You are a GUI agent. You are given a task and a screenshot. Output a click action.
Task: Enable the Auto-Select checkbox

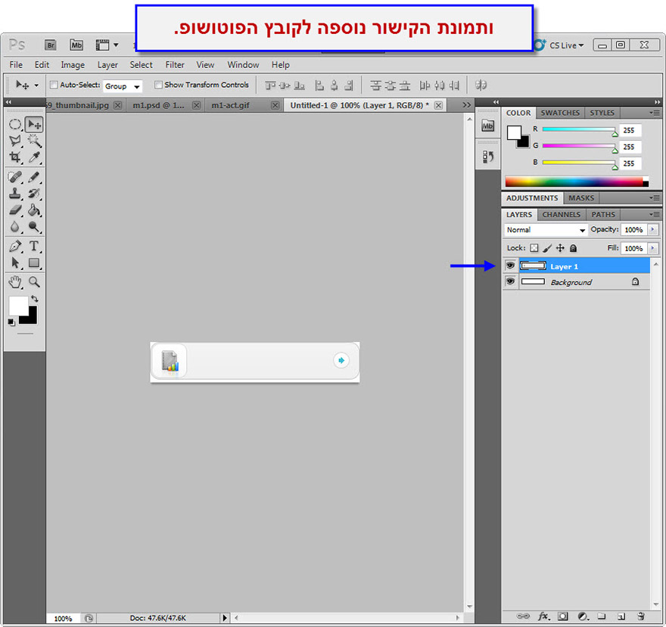(x=54, y=85)
